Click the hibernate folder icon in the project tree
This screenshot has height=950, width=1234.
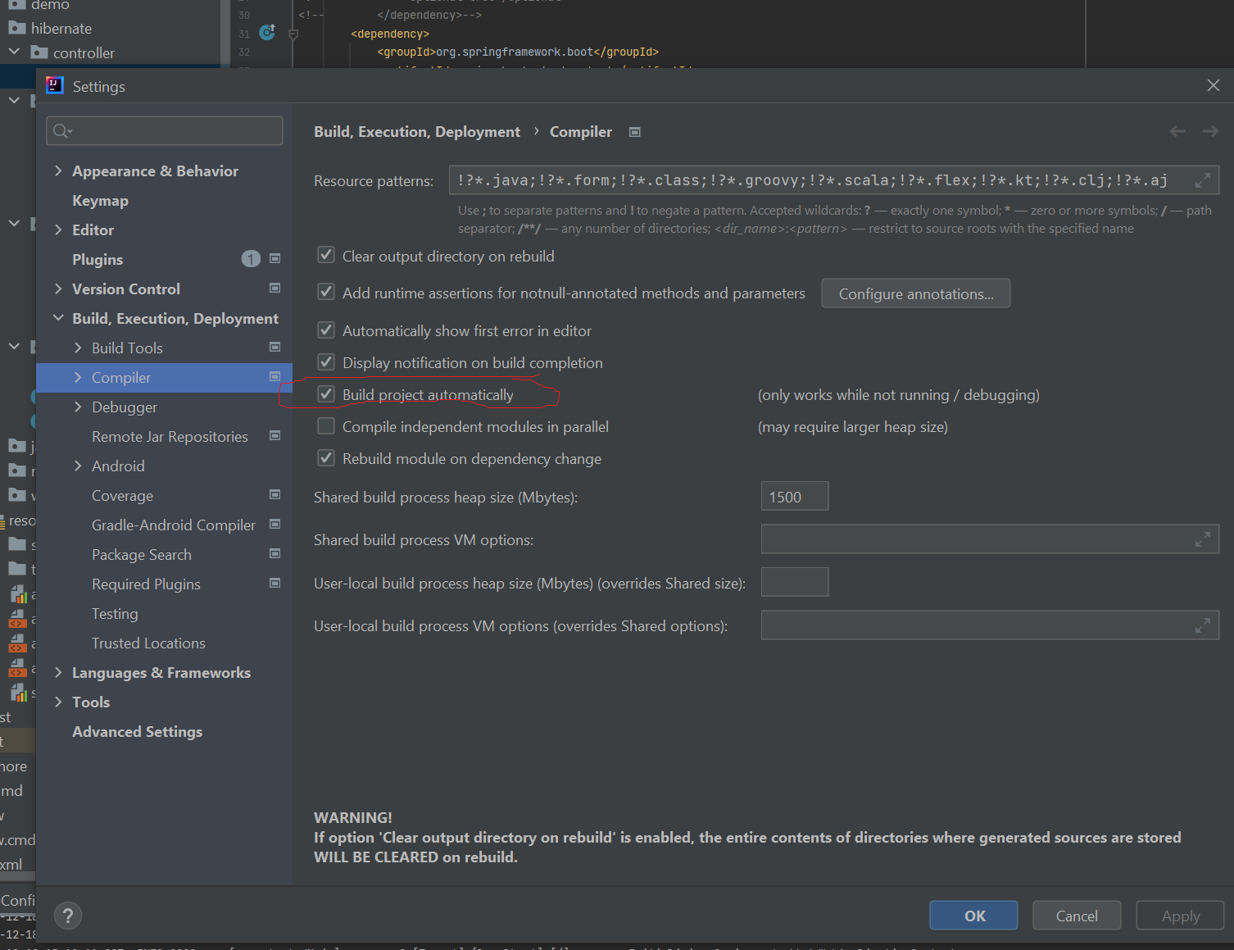pos(17,28)
